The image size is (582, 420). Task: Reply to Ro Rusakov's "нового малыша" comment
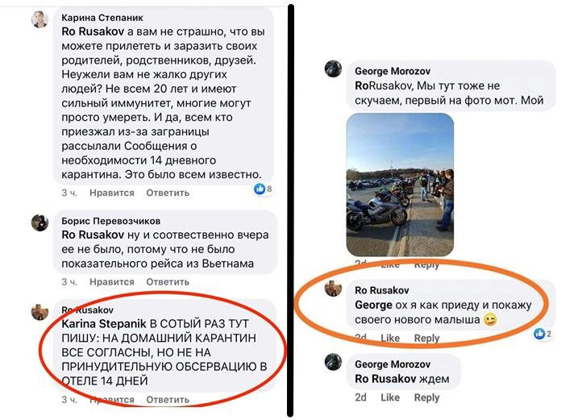(427, 338)
